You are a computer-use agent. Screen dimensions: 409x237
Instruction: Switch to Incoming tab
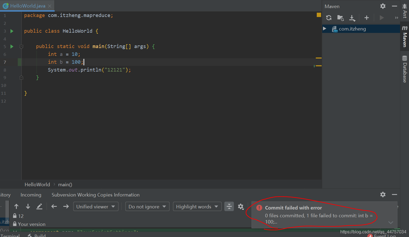click(x=31, y=195)
